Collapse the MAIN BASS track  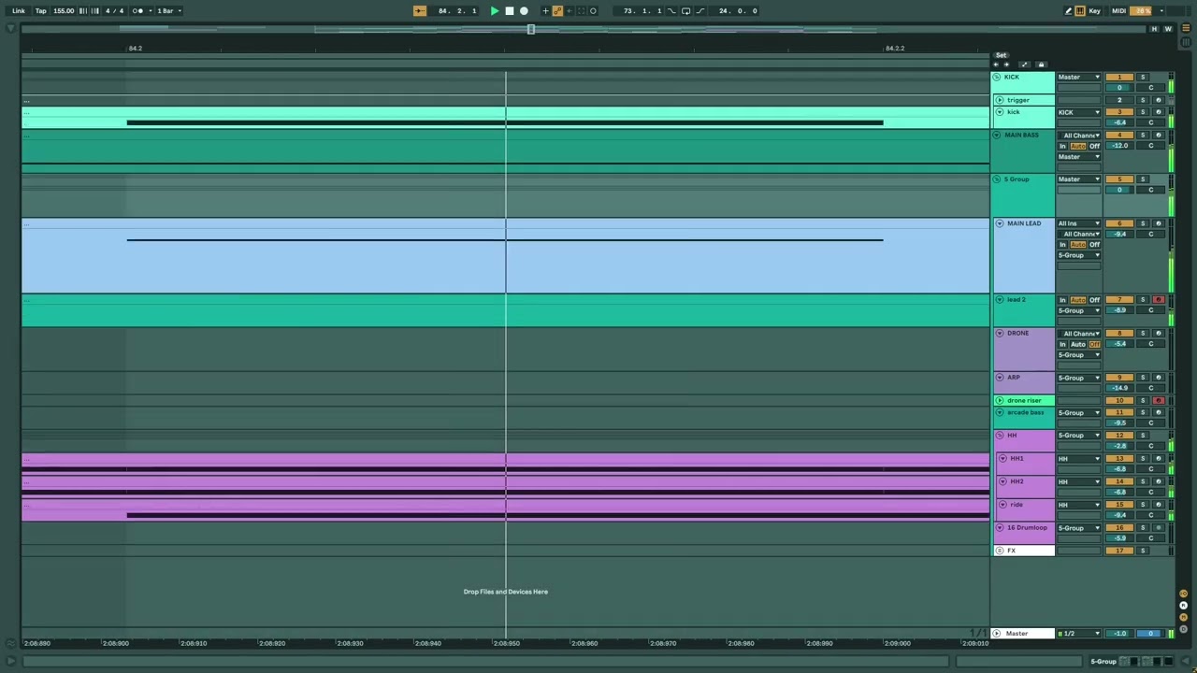tap(997, 136)
